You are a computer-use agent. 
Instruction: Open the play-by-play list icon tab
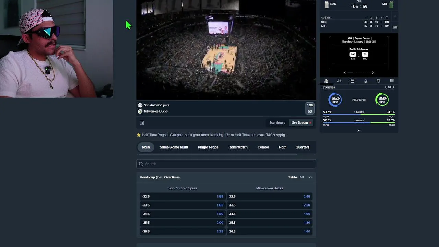(392, 81)
